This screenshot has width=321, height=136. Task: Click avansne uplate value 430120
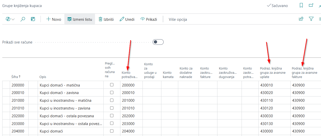pos(274,108)
